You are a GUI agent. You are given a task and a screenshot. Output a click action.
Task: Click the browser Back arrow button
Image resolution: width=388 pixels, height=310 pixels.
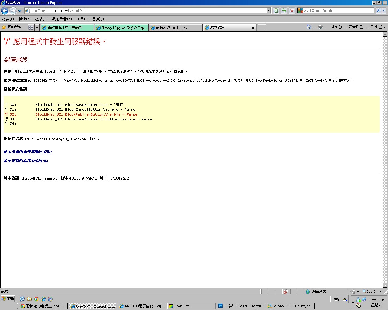coord(5,11)
